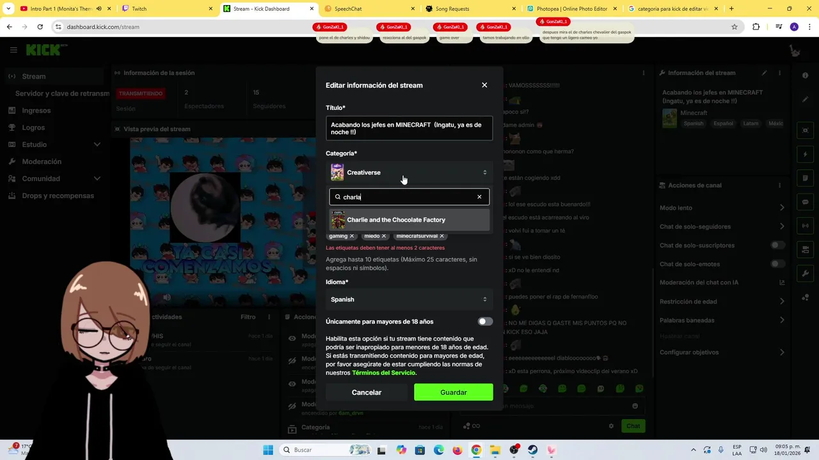Open the Términos del Servicio link
The height and width of the screenshot is (460, 819).
pyautogui.click(x=383, y=372)
